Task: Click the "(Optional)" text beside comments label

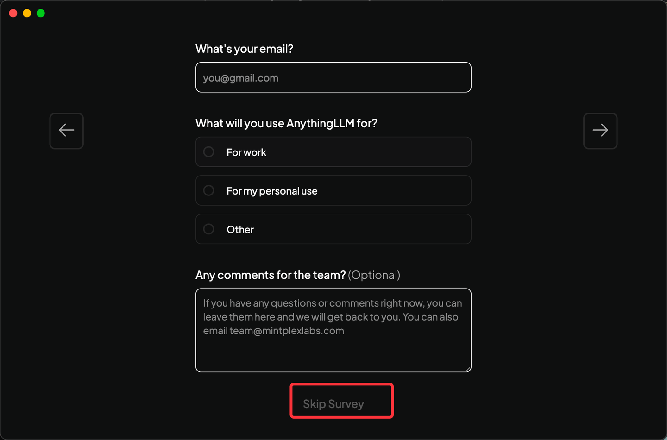Action: coord(374,275)
